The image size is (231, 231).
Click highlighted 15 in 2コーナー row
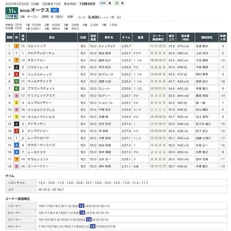tap(82, 213)
